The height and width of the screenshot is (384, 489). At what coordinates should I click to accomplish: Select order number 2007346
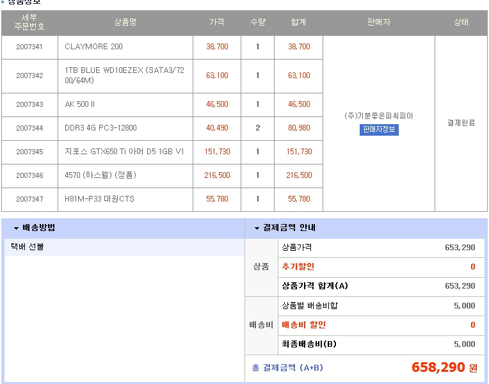coord(29,175)
